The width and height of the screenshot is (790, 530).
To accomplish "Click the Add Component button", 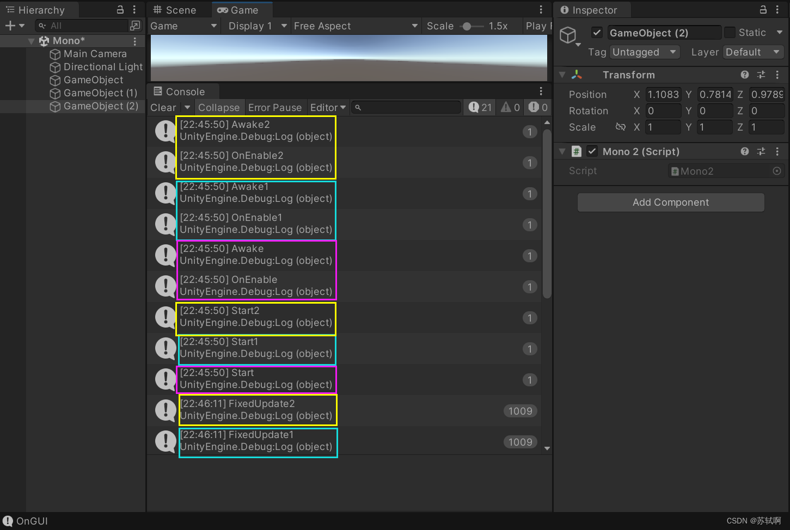I will click(670, 202).
